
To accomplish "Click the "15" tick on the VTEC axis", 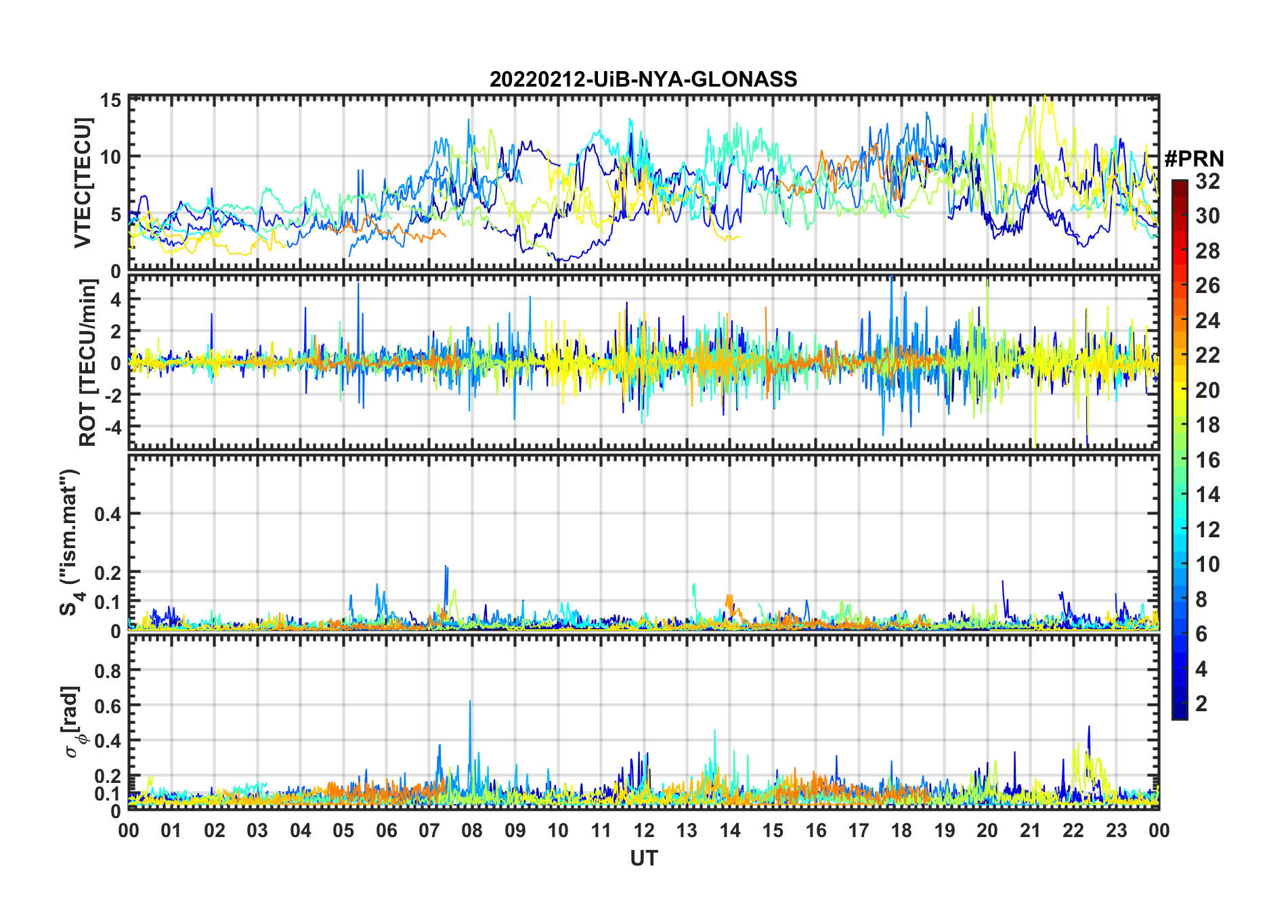I will coord(110,101).
